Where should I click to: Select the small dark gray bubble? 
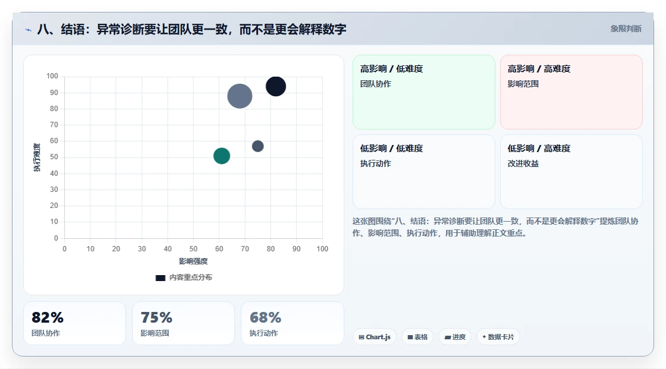pos(258,146)
